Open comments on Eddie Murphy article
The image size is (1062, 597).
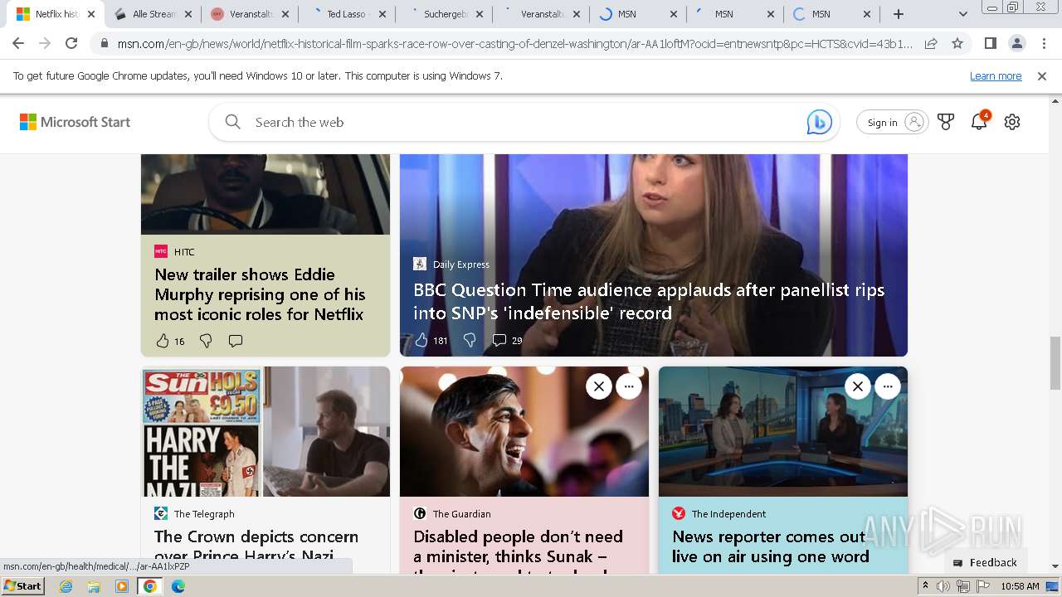(236, 341)
